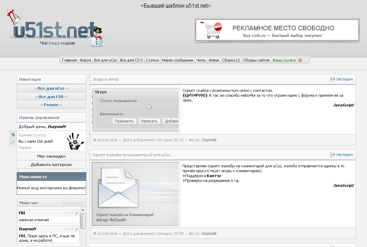The image size is (367, 247).
Task: Click the info icon on iSaymoN's 16:59 message
Action: 76,229
